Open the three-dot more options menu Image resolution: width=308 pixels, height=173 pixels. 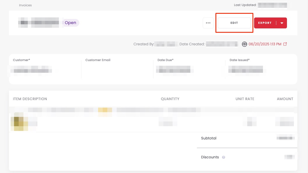(208, 23)
